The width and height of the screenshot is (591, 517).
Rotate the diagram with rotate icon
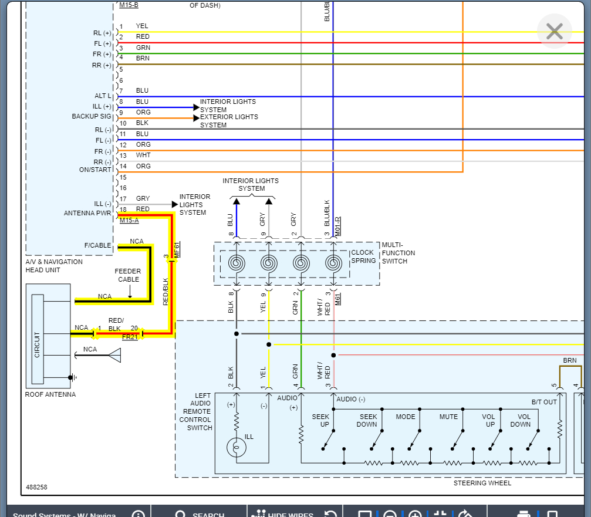pos(465,515)
